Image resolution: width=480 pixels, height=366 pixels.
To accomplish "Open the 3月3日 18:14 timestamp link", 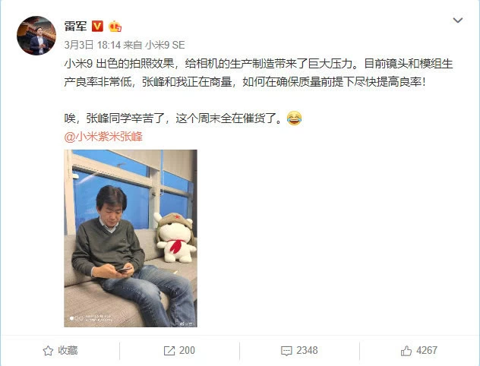I will (93, 46).
